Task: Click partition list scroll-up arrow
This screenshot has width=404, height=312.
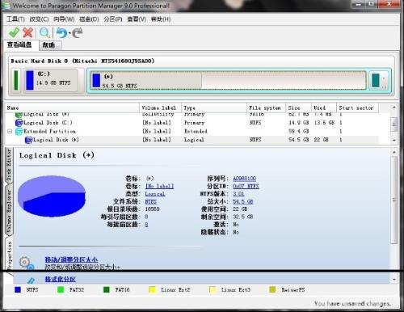Action: coord(394,108)
